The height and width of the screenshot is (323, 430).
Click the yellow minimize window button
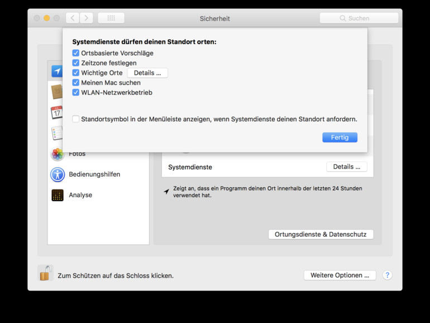click(46, 18)
